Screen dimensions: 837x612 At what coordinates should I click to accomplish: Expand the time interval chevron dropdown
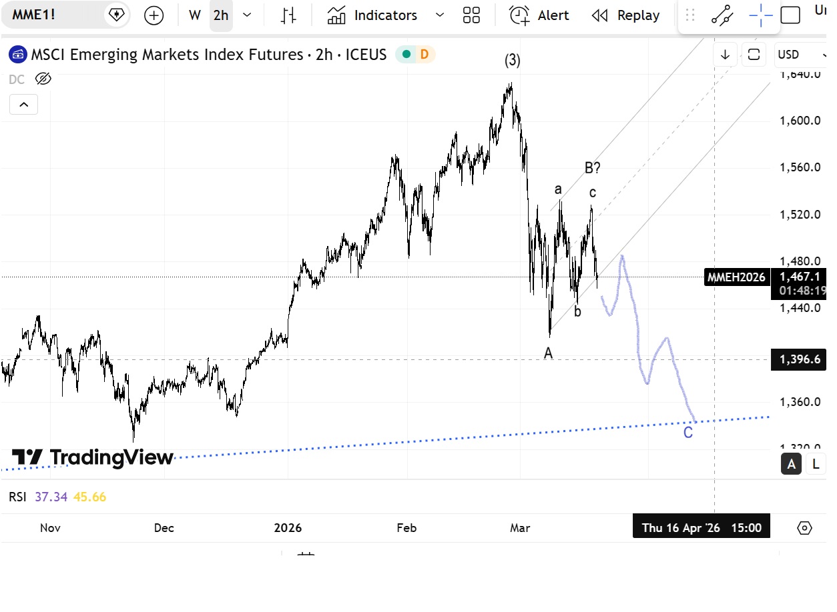[x=247, y=15]
